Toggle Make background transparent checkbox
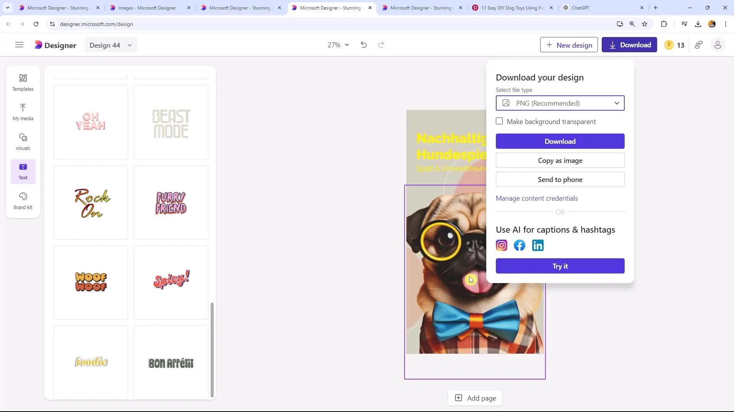 500,121
